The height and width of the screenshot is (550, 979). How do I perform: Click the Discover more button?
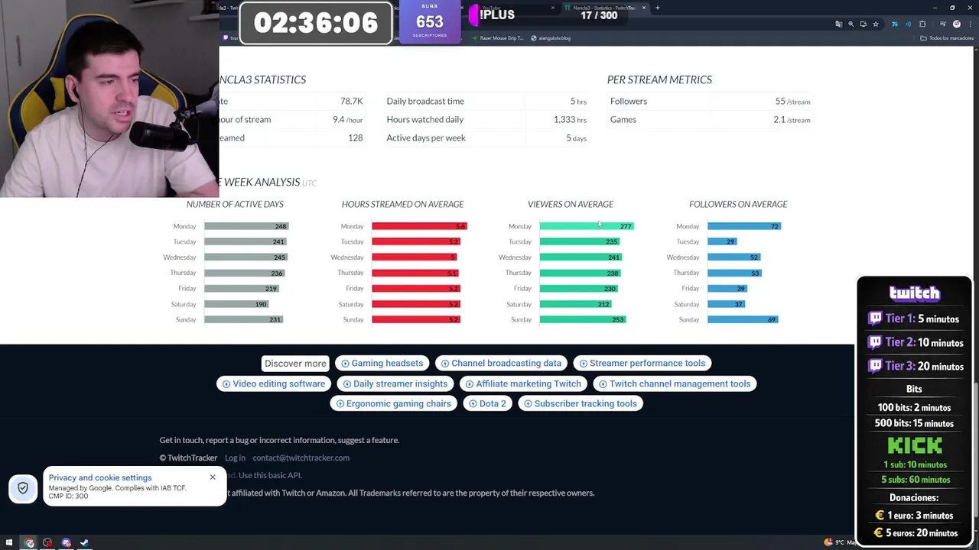295,364
